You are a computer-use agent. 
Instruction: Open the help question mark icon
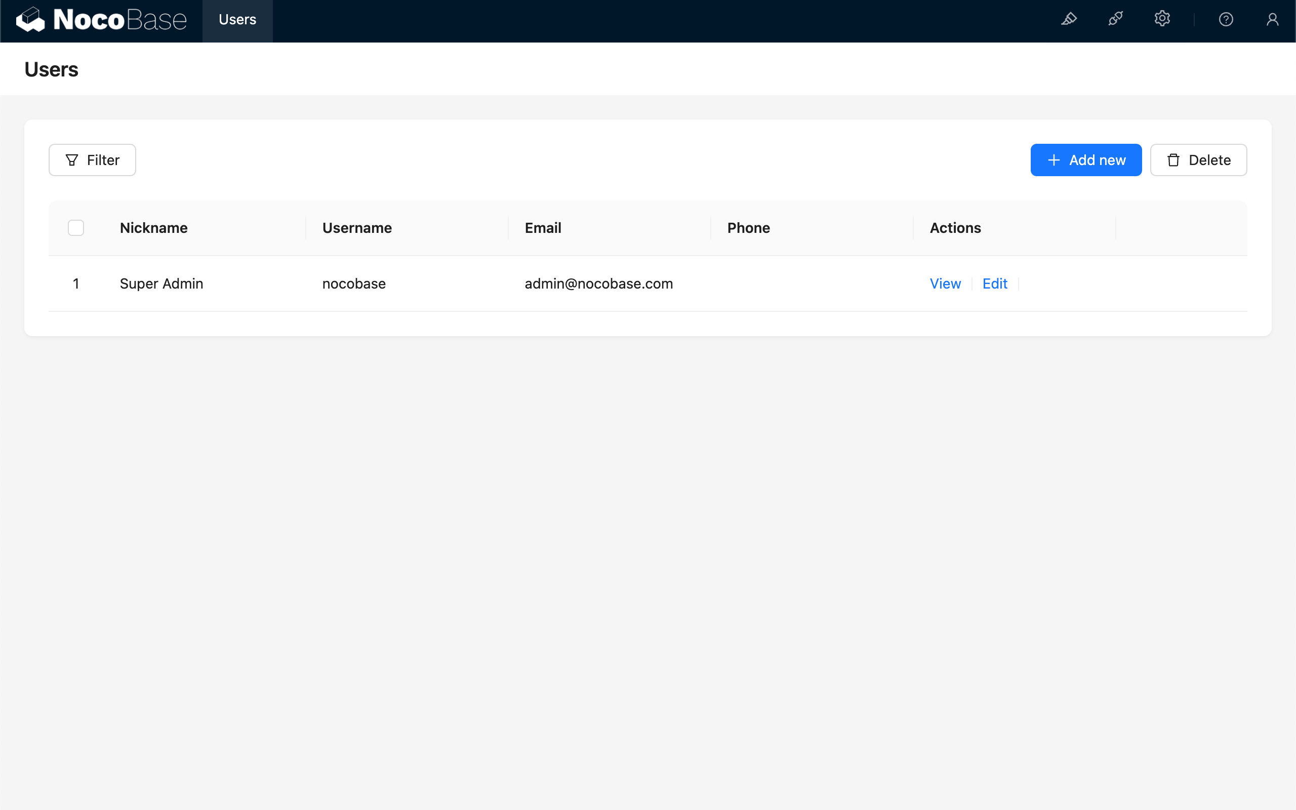[x=1226, y=20]
